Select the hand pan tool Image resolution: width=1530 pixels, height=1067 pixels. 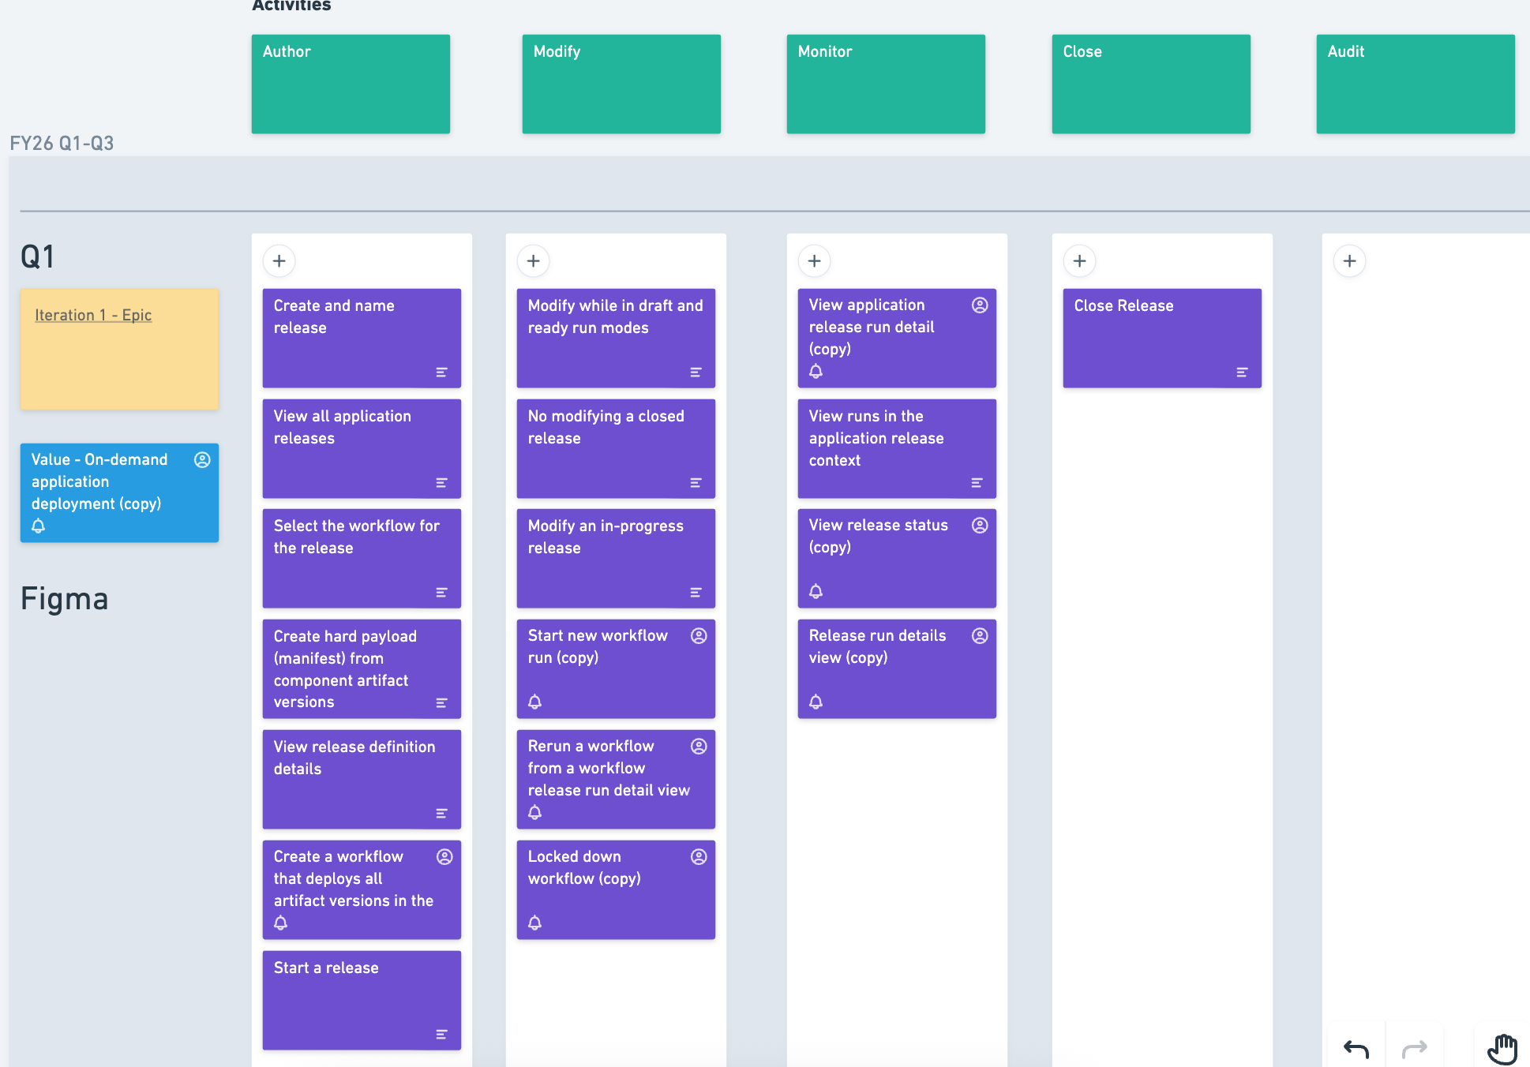[1502, 1049]
